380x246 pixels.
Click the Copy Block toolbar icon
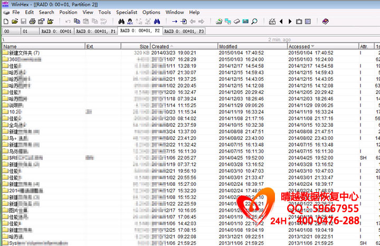[x=77, y=22]
